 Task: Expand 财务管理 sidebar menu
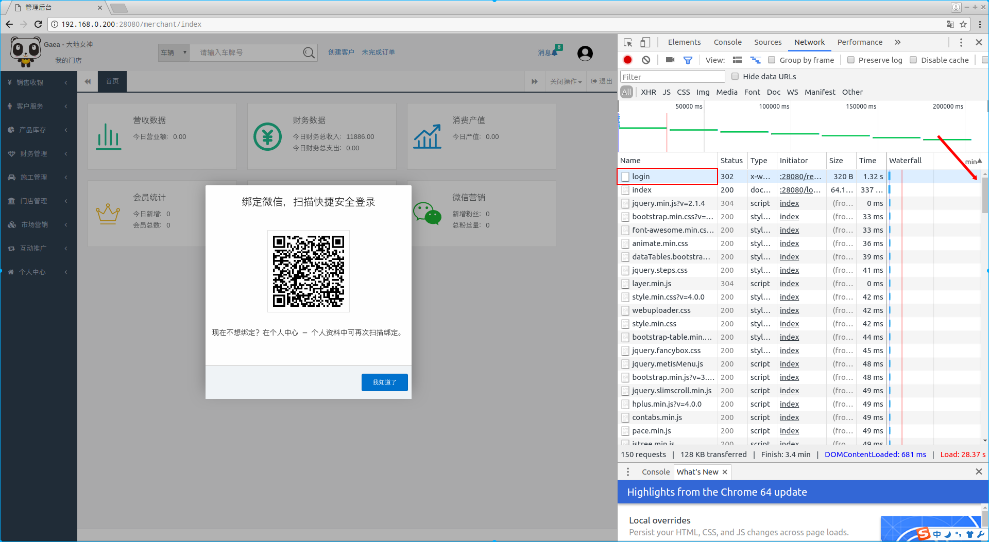pos(39,153)
